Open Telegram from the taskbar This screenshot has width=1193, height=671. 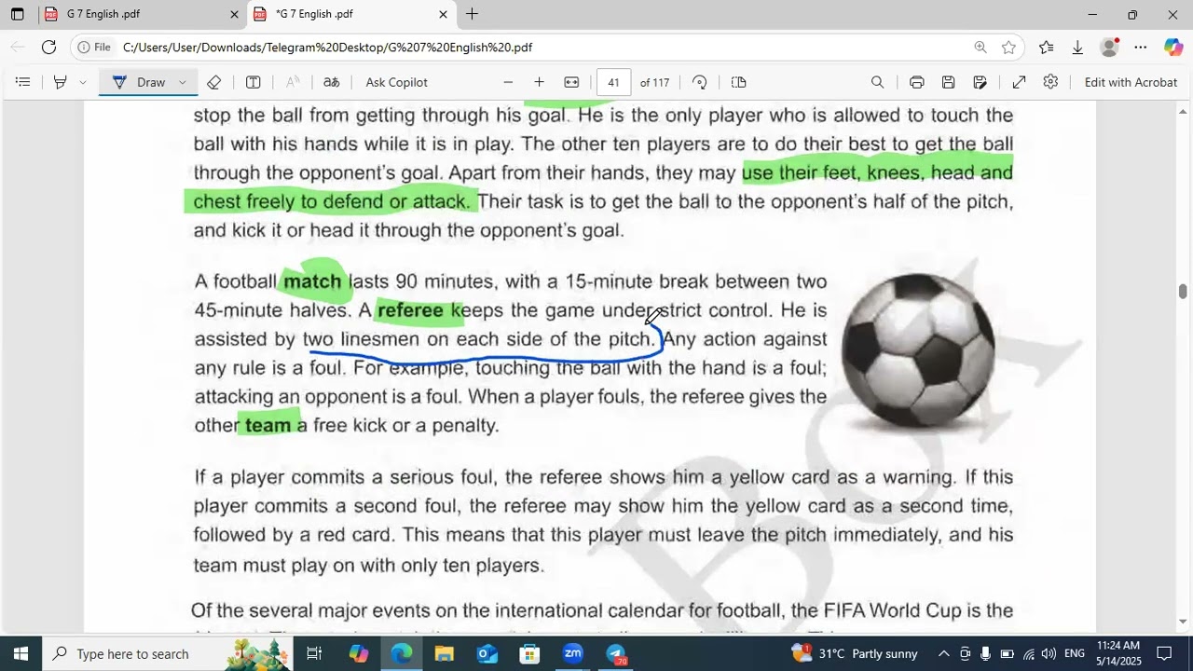pyautogui.click(x=617, y=653)
